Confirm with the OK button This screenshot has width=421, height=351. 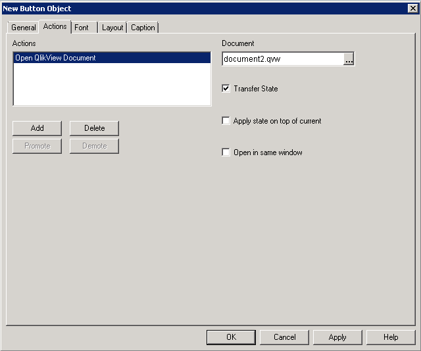(231, 337)
